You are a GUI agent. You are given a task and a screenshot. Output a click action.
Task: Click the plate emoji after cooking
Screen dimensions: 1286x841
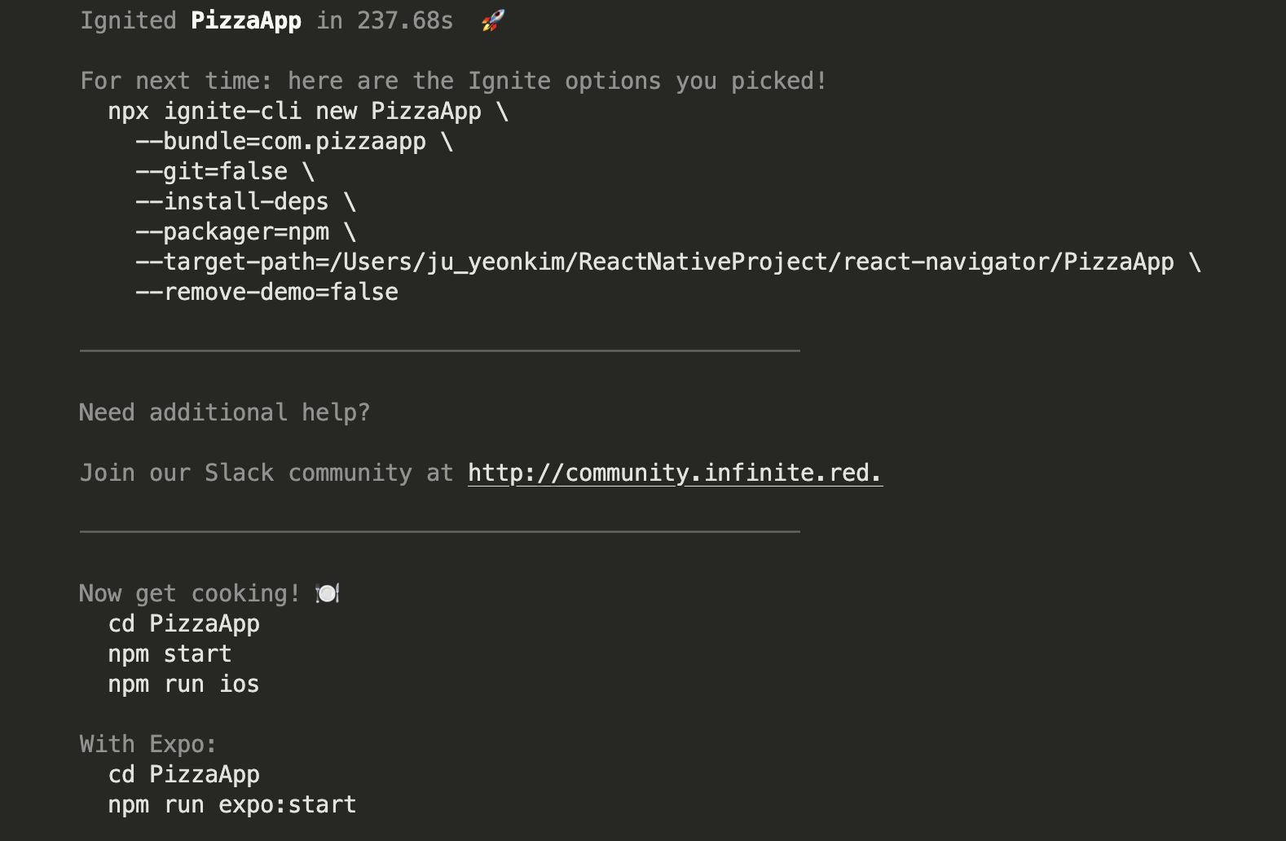click(x=328, y=593)
